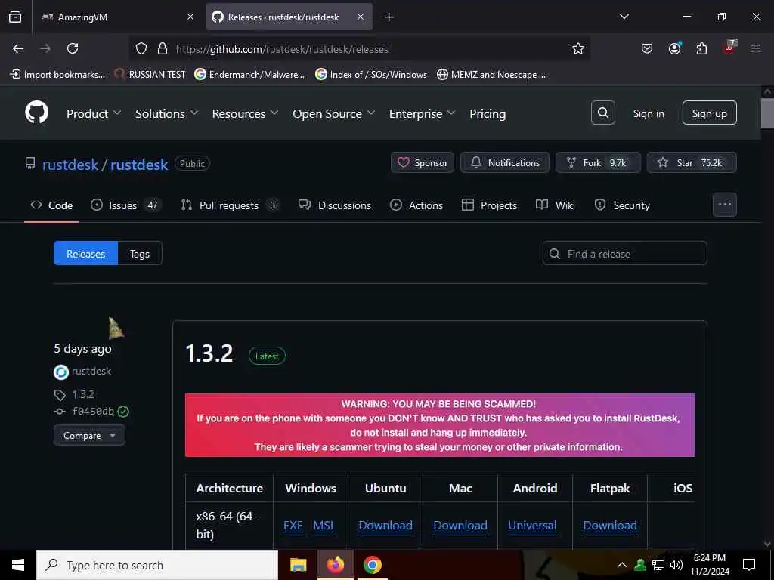
Task: Click the Firefox taskbar icon
Action: click(x=335, y=565)
